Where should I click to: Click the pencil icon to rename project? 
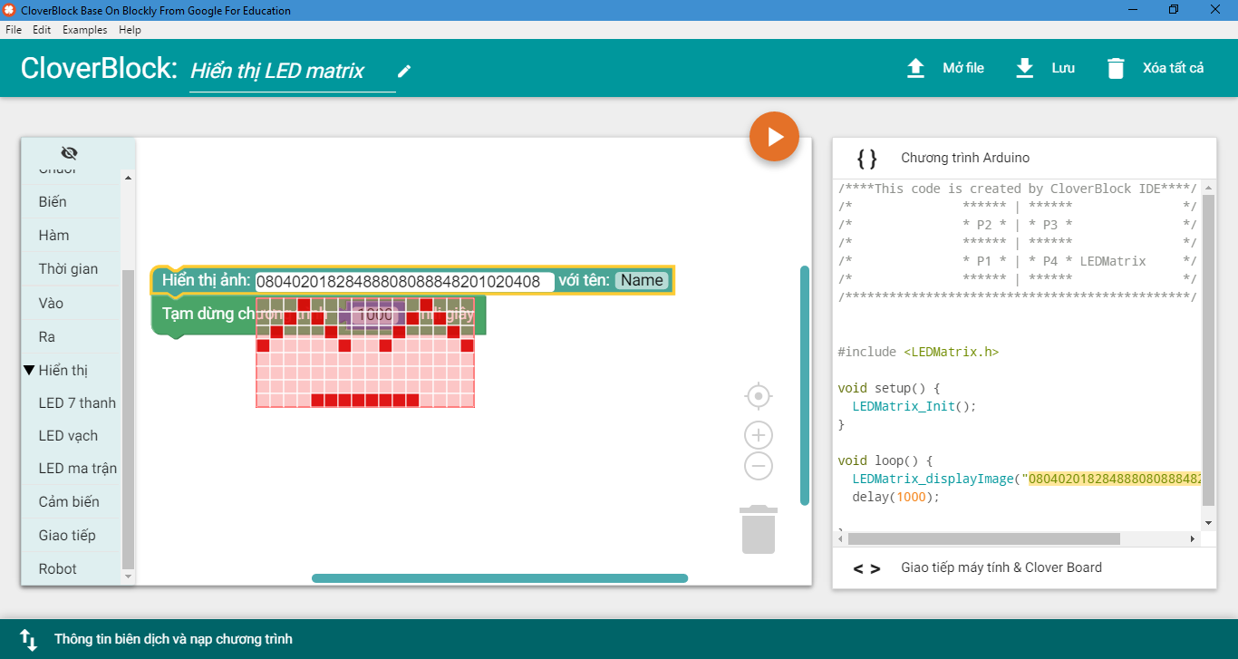[404, 71]
